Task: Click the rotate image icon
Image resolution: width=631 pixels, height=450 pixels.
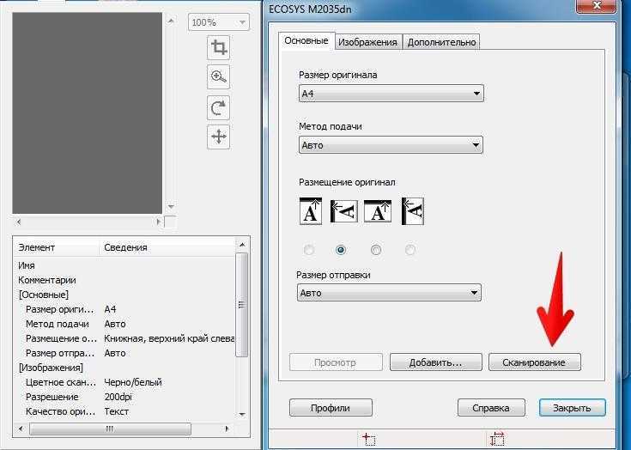Action: click(x=219, y=108)
